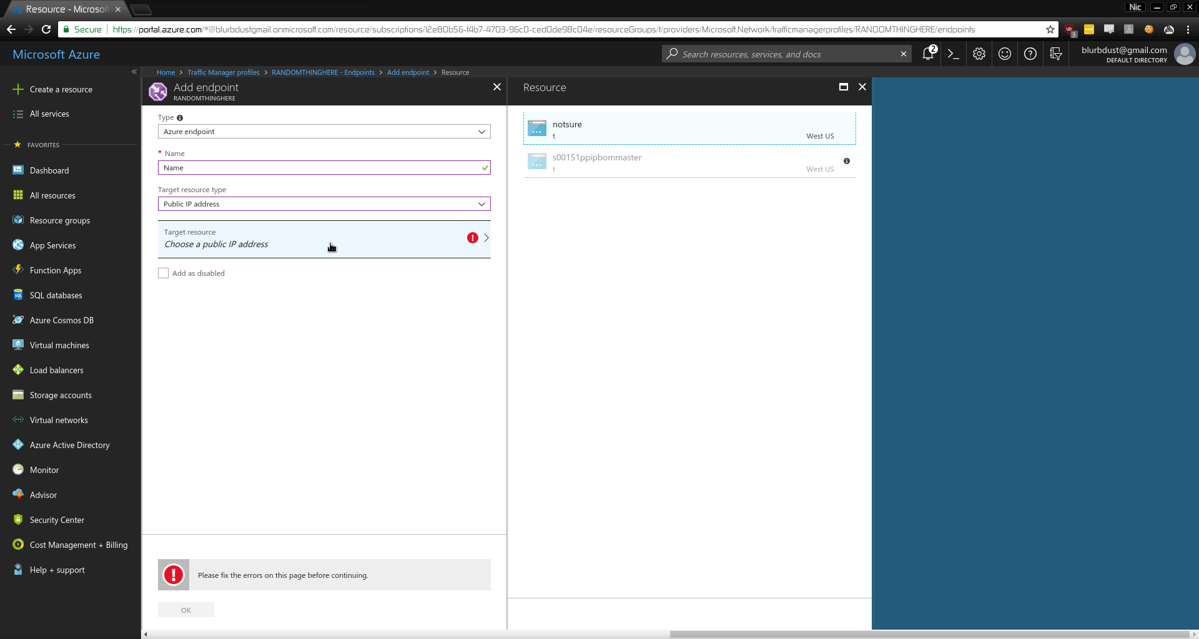Viewport: 1199px width, 639px height.
Task: Close the Resource blade
Action: (862, 87)
